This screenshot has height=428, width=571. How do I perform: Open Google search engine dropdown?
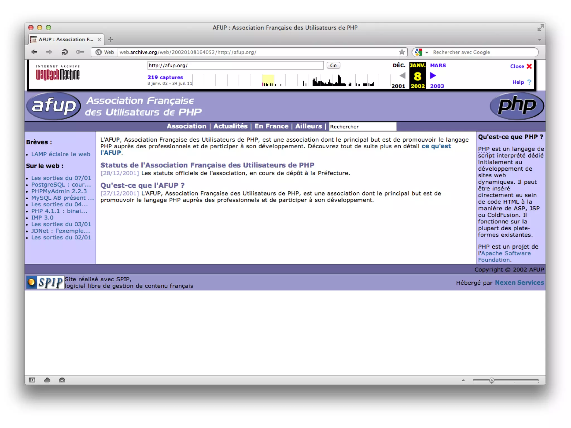tap(427, 52)
